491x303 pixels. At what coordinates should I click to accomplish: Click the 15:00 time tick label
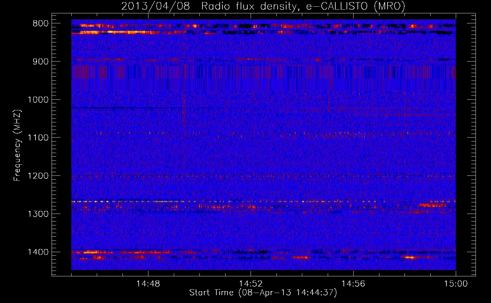tap(456, 284)
